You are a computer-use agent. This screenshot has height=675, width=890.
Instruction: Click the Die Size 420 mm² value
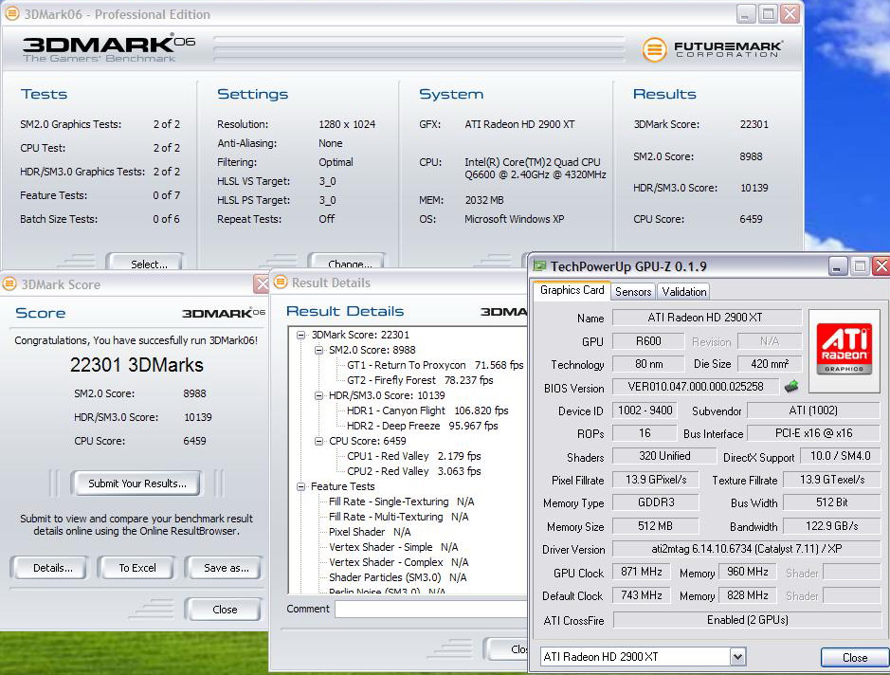769,364
